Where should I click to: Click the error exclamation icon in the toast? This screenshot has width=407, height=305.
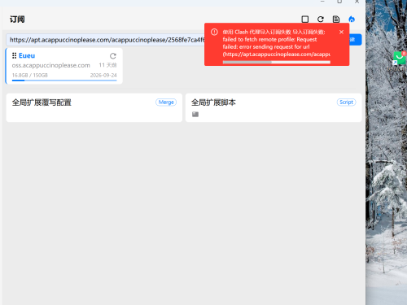click(214, 32)
